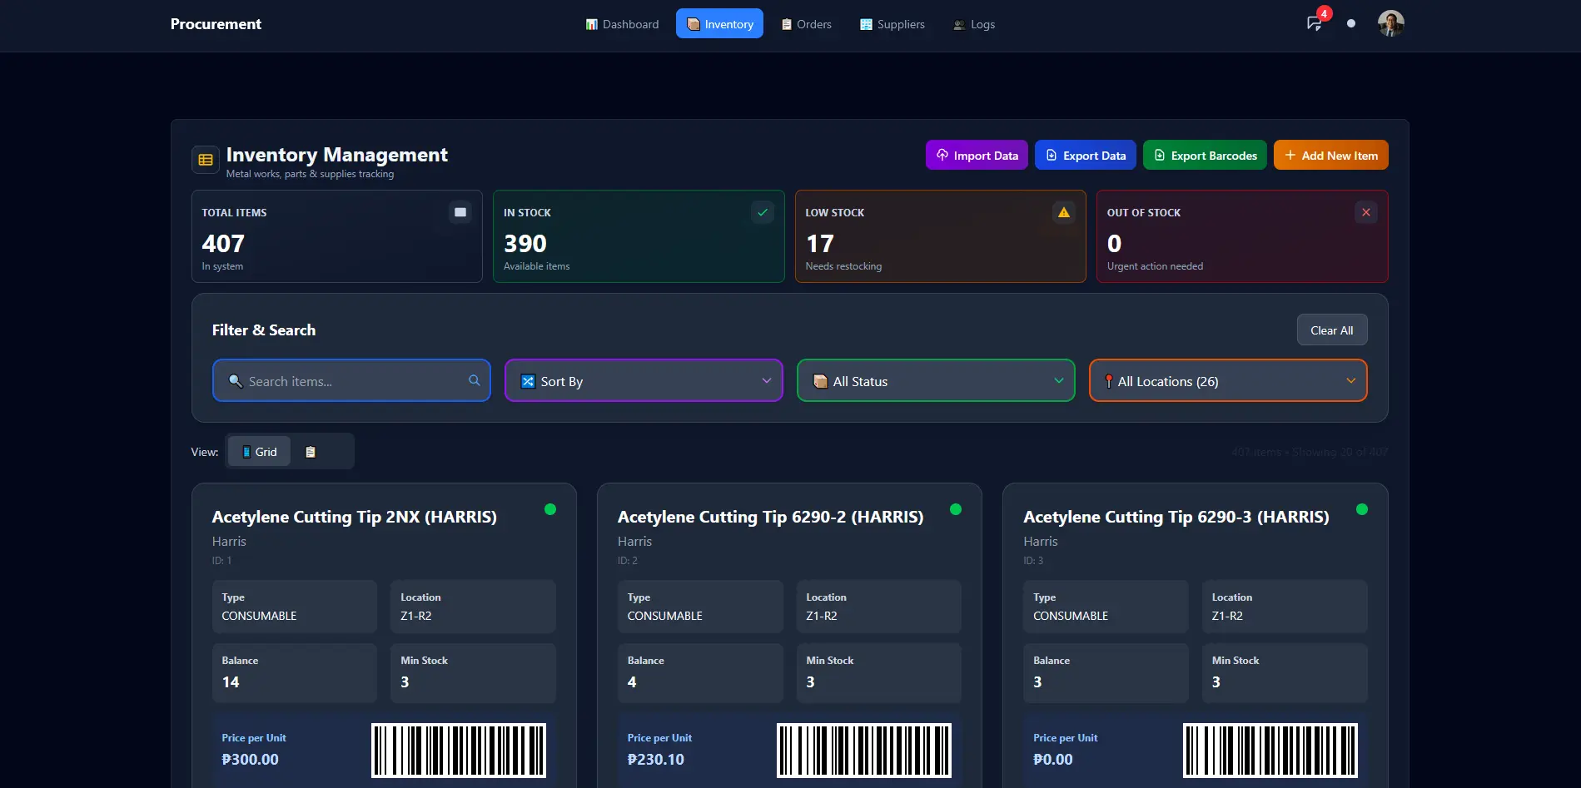Click green status dot on Acetylene 2NX card
Screen dimensions: 1581x788
[549, 508]
